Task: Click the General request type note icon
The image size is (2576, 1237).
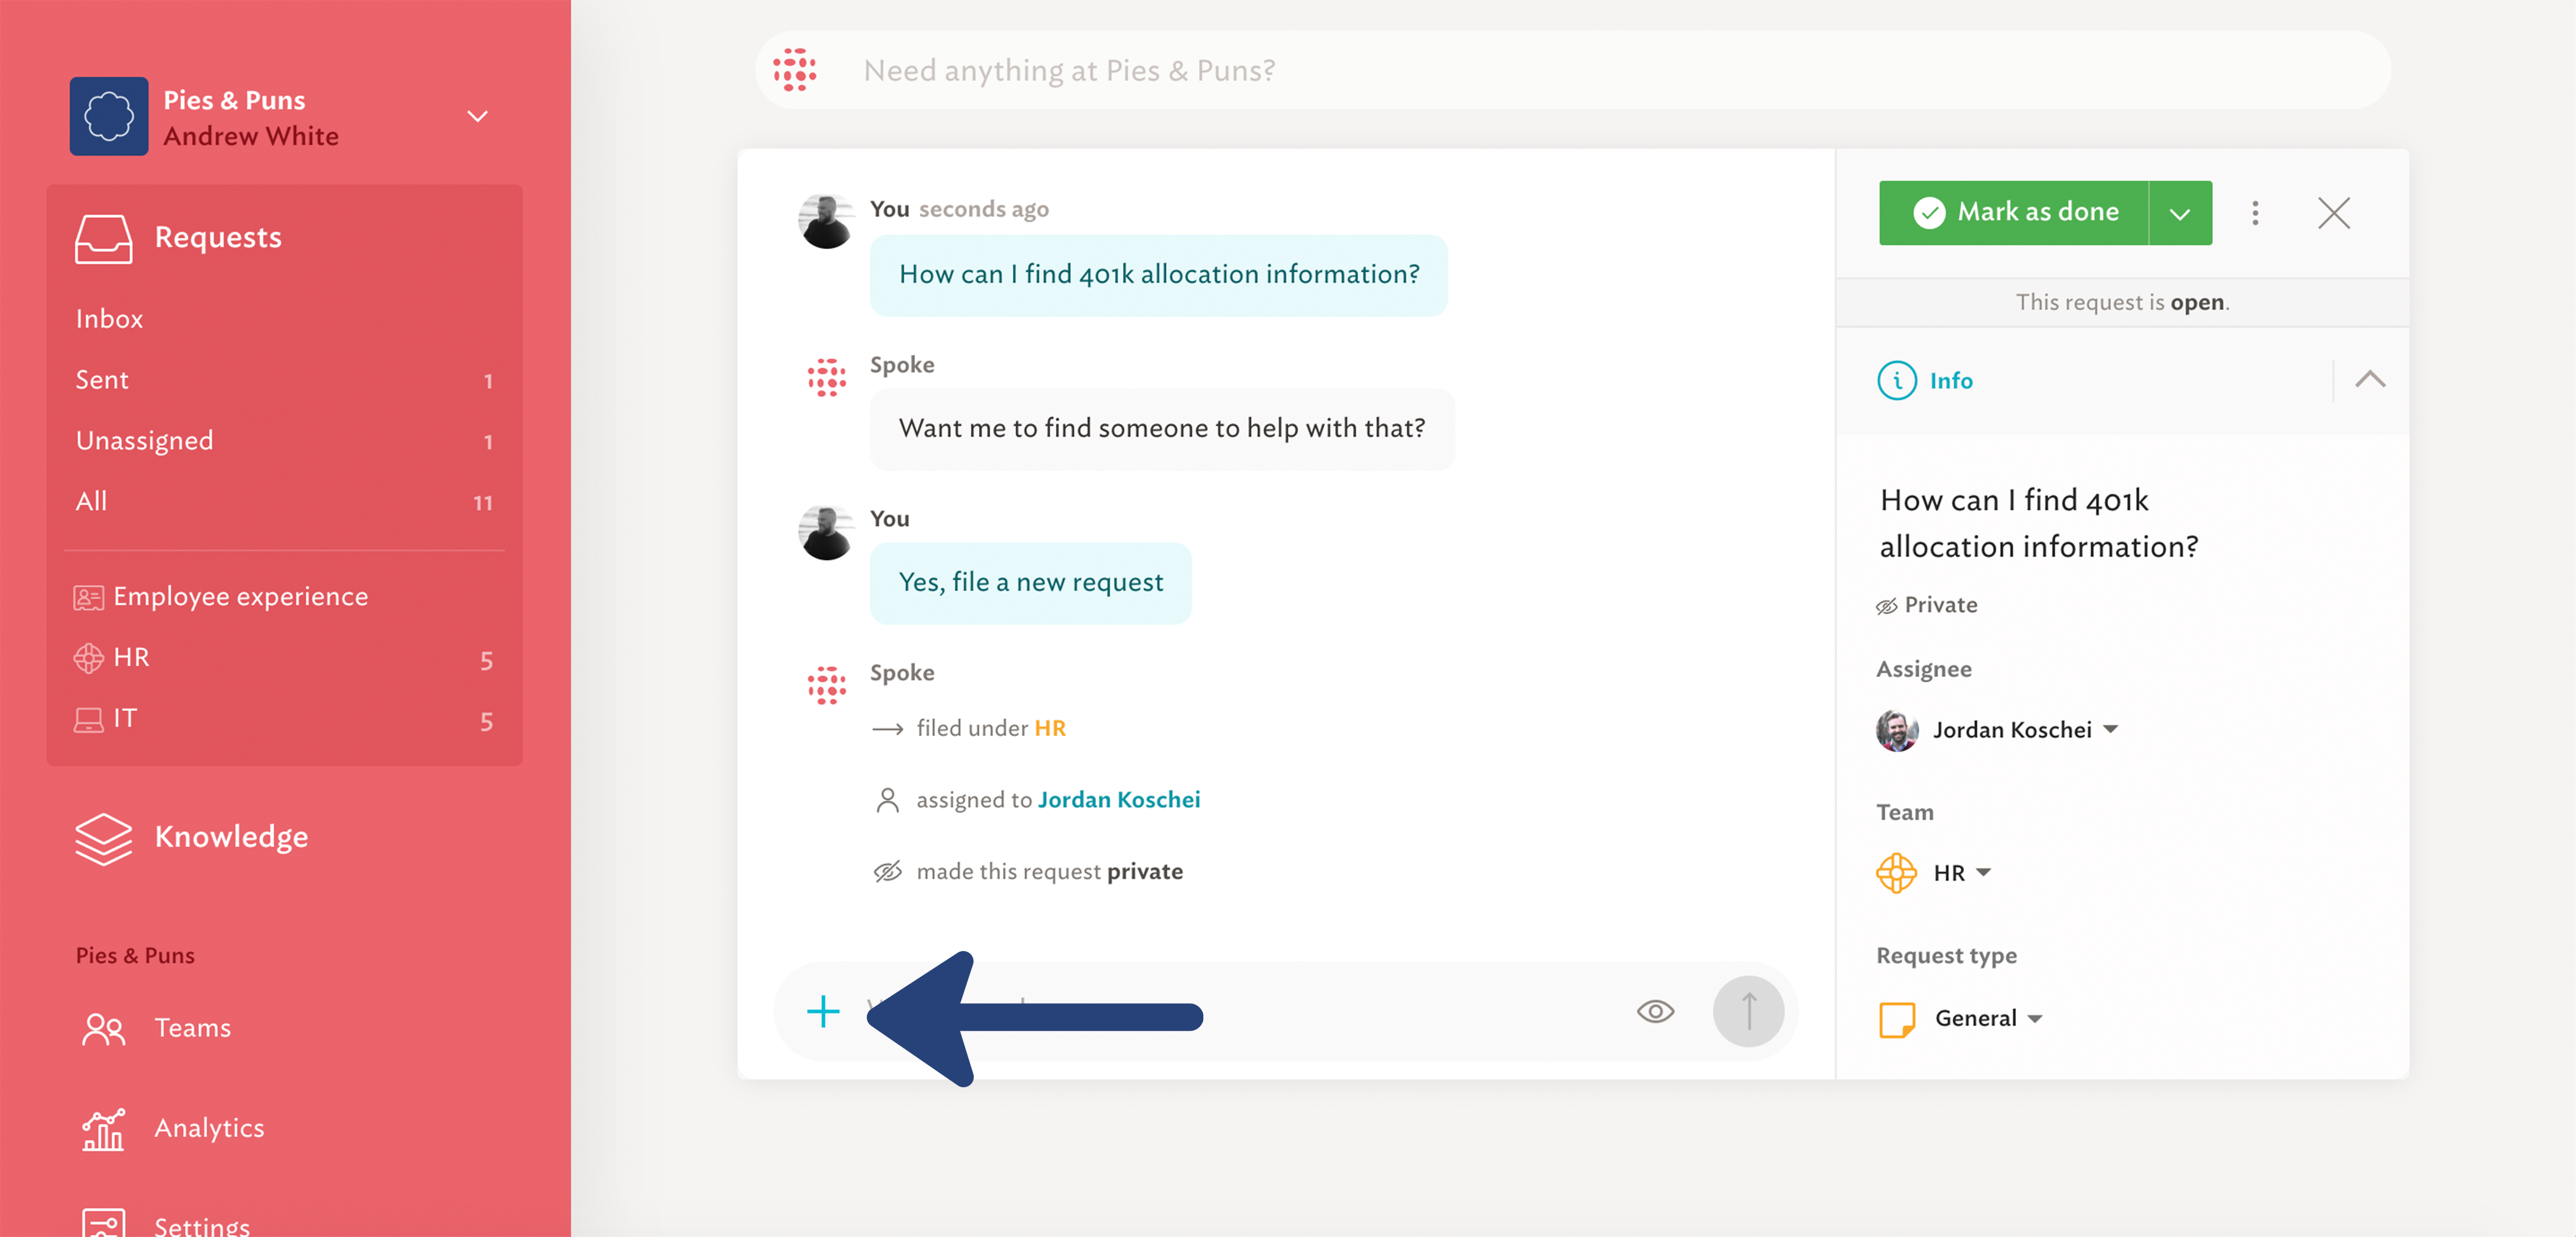Action: (x=1897, y=1019)
